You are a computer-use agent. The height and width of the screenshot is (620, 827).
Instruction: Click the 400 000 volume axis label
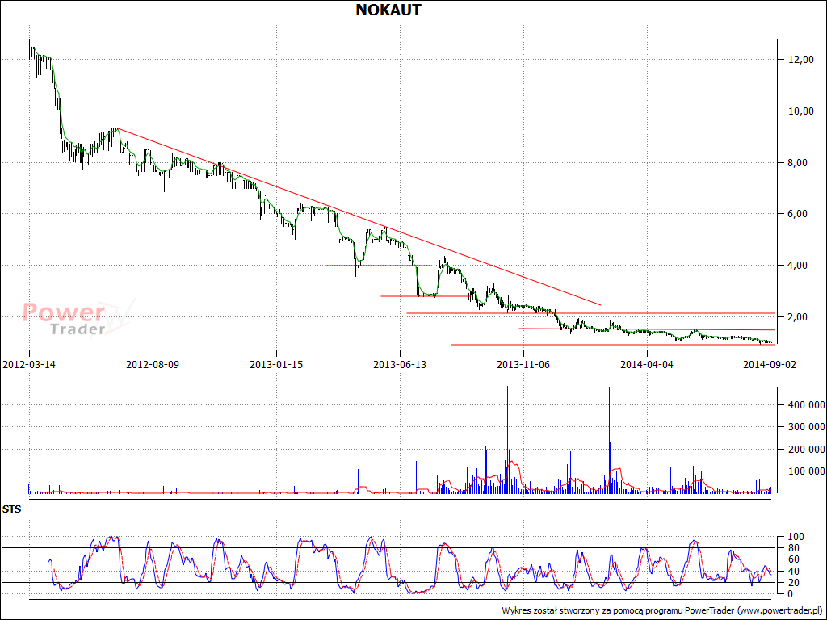[x=807, y=405]
